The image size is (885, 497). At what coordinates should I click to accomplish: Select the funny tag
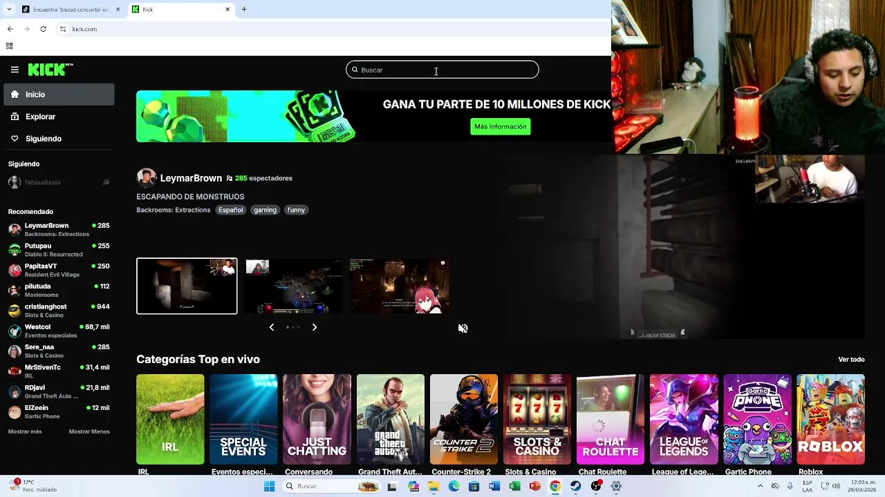click(296, 210)
